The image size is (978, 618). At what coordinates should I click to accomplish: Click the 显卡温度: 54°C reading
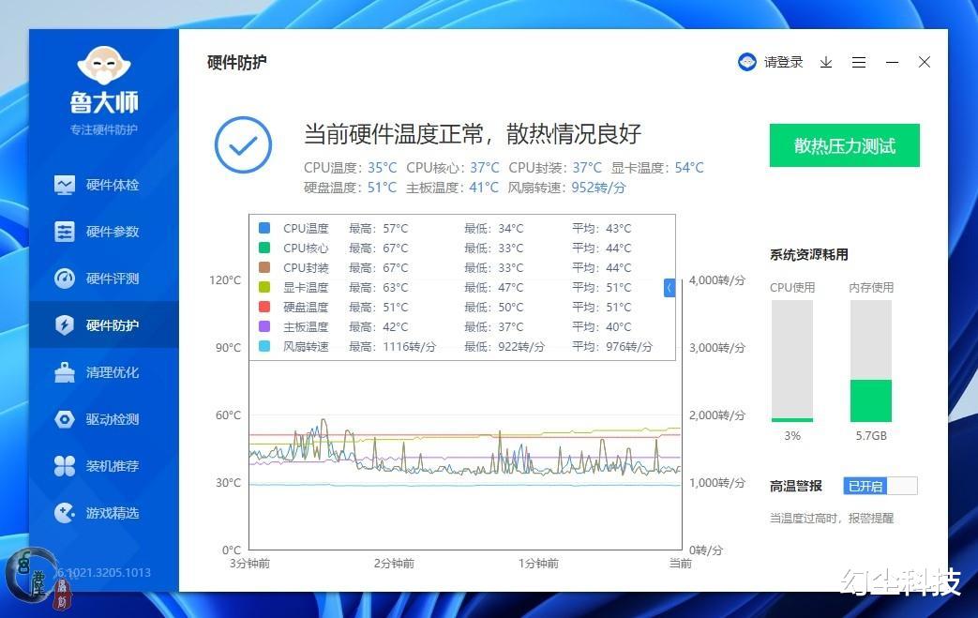point(657,168)
